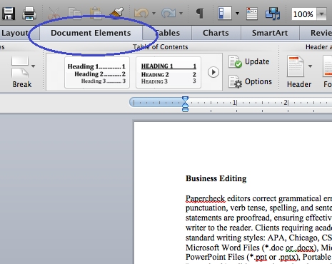The width and height of the screenshot is (332, 264).
Task: Click the Save floppy disk icon
Action: pos(9,14)
